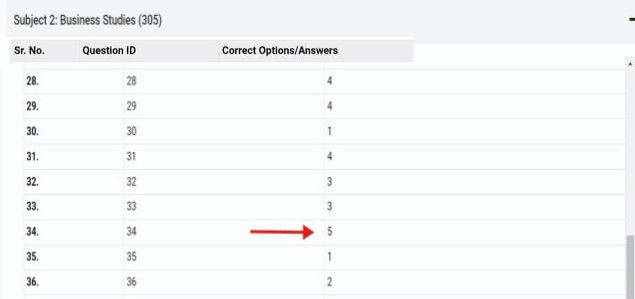Click the answer 4 for question 31

[x=329, y=156]
